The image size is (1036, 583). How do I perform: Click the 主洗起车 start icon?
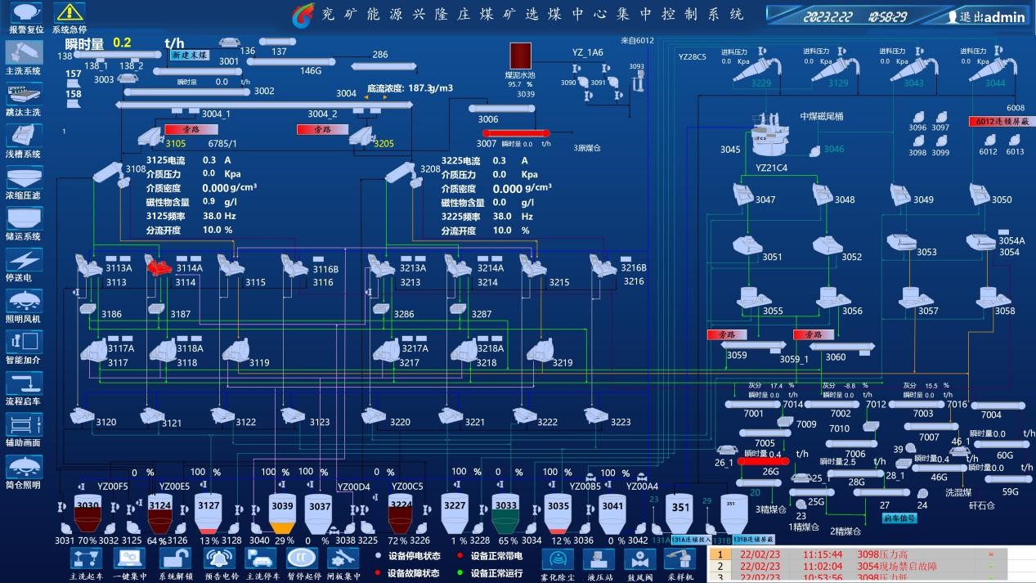[86, 558]
